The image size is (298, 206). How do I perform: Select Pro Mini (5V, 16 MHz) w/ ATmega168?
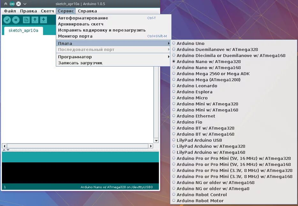coord(234,165)
